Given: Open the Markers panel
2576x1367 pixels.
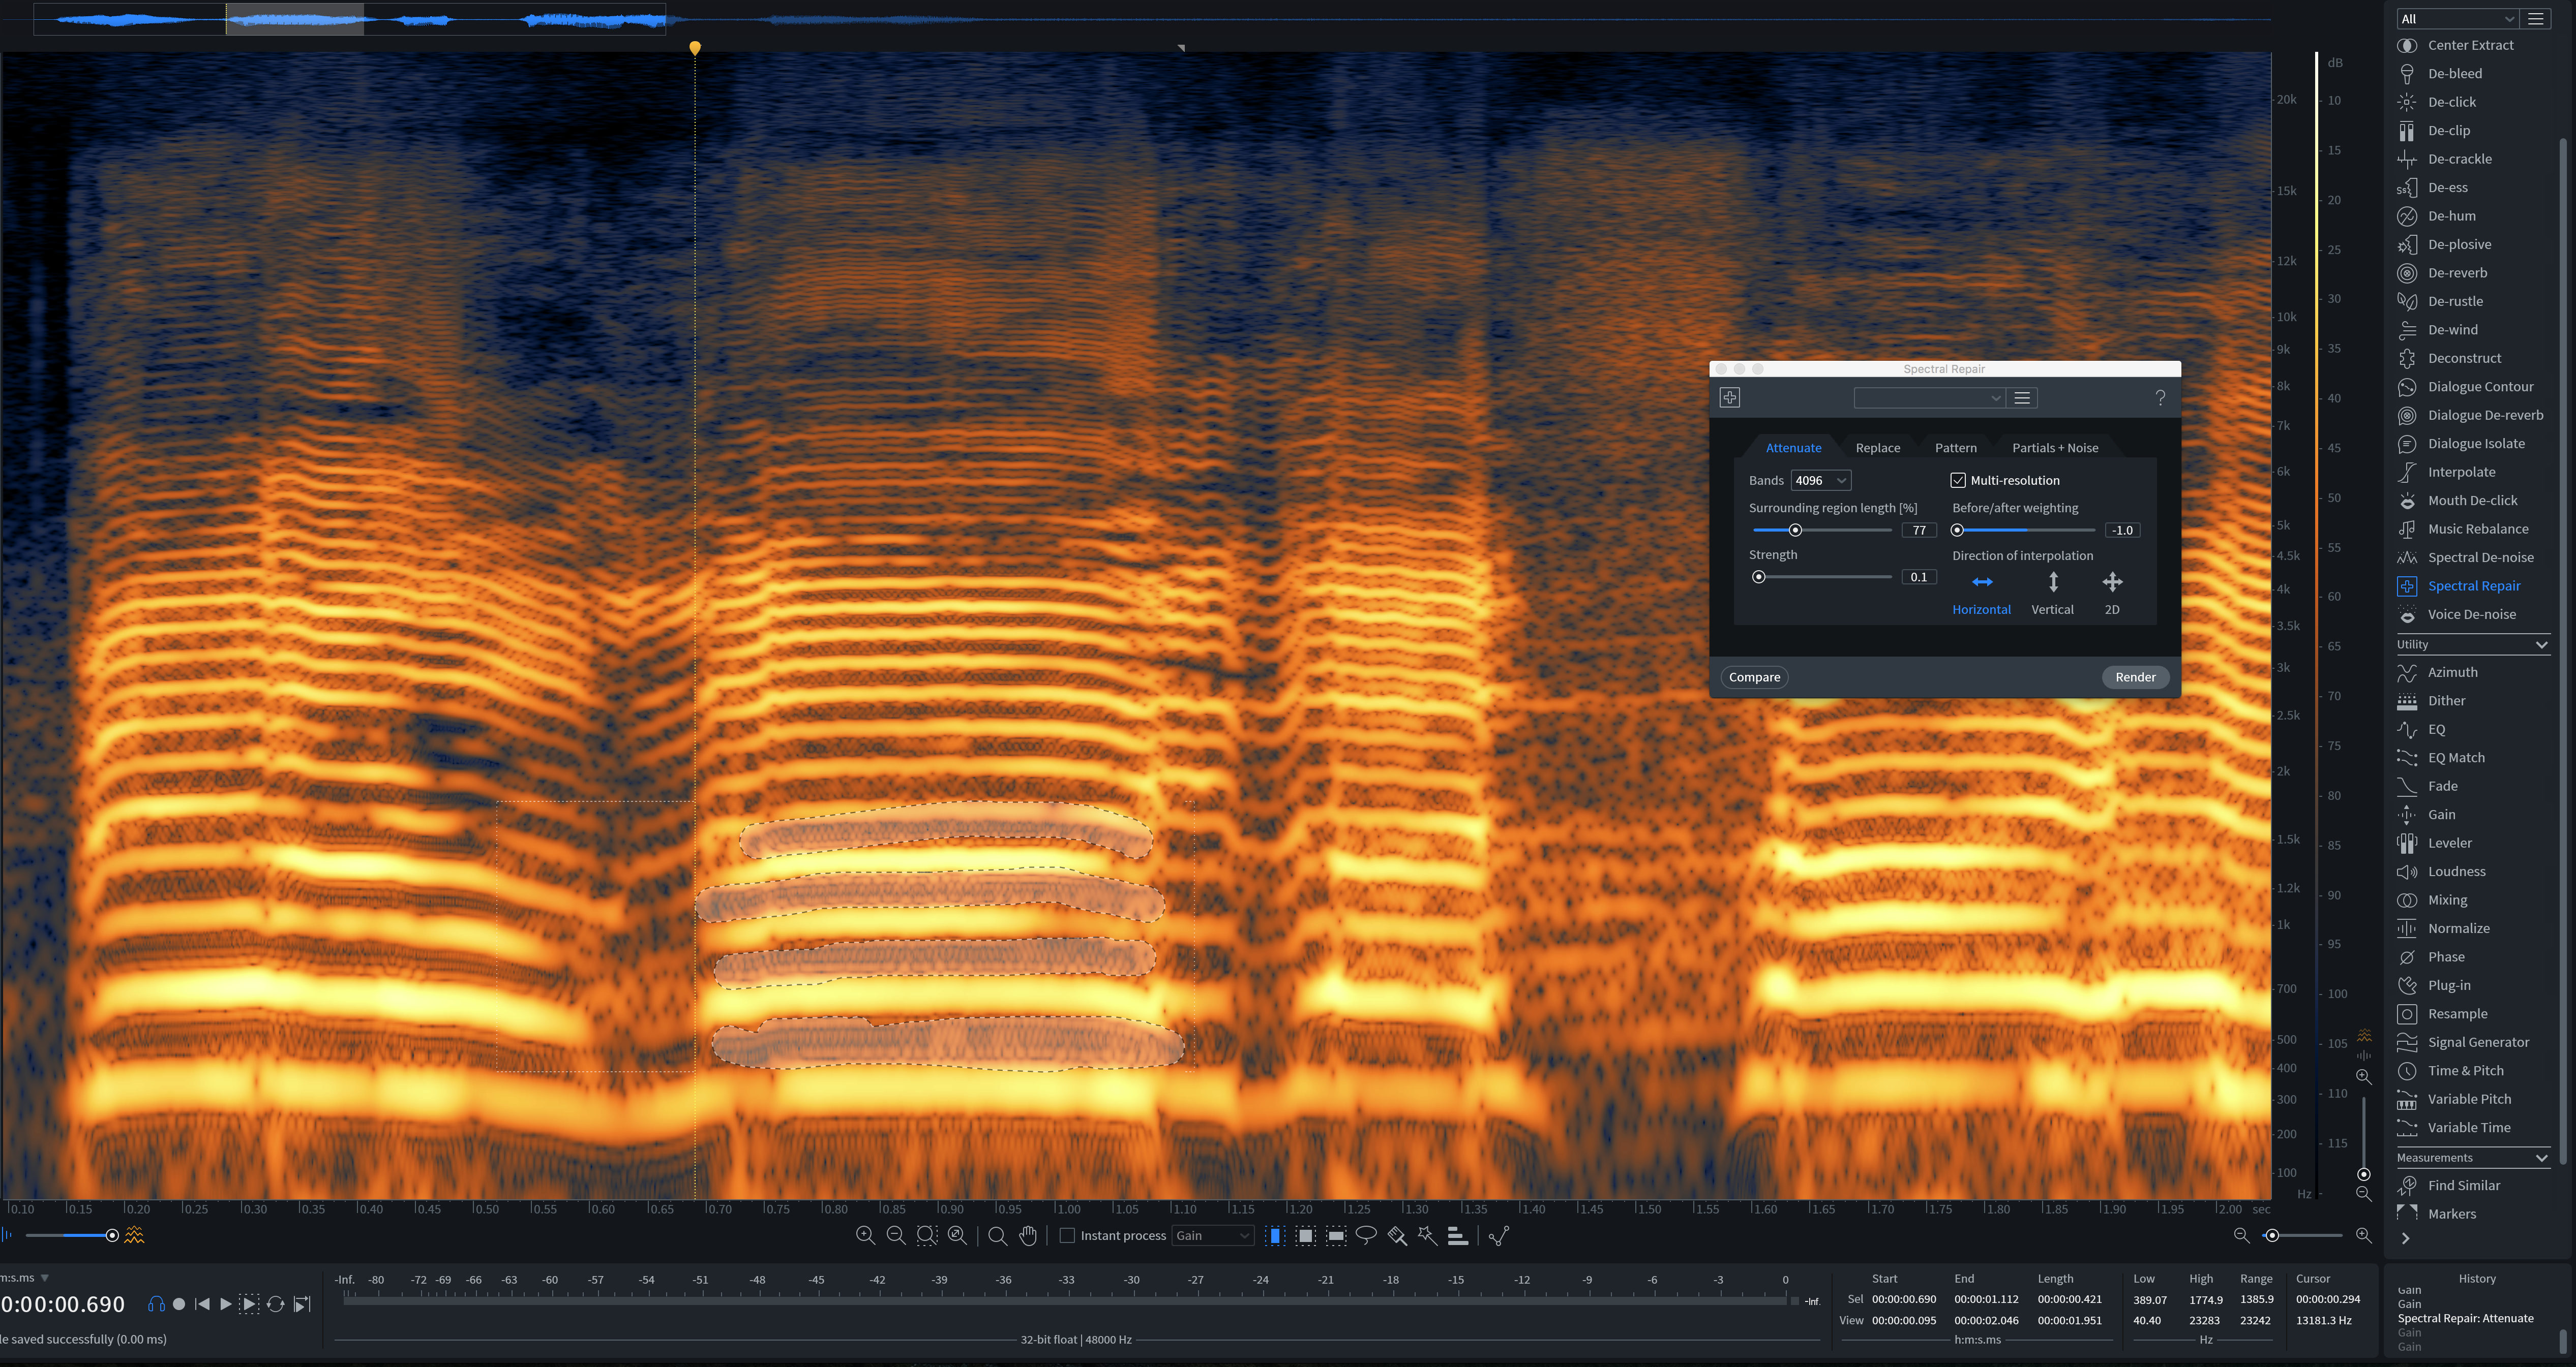Looking at the screenshot, I should tap(2451, 1214).
